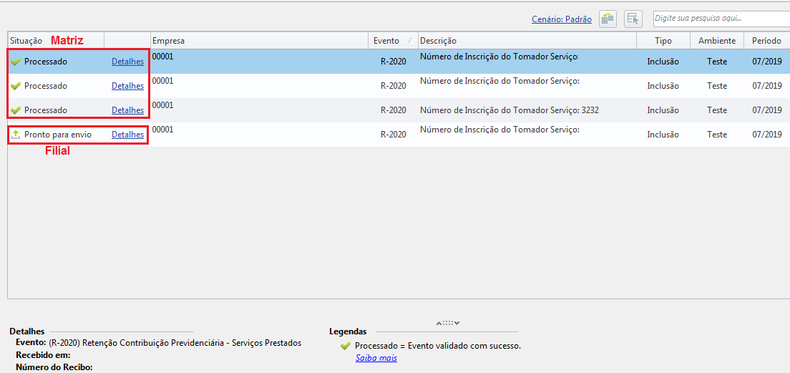
Task: Click the Empresa column header
Action: [x=259, y=41]
